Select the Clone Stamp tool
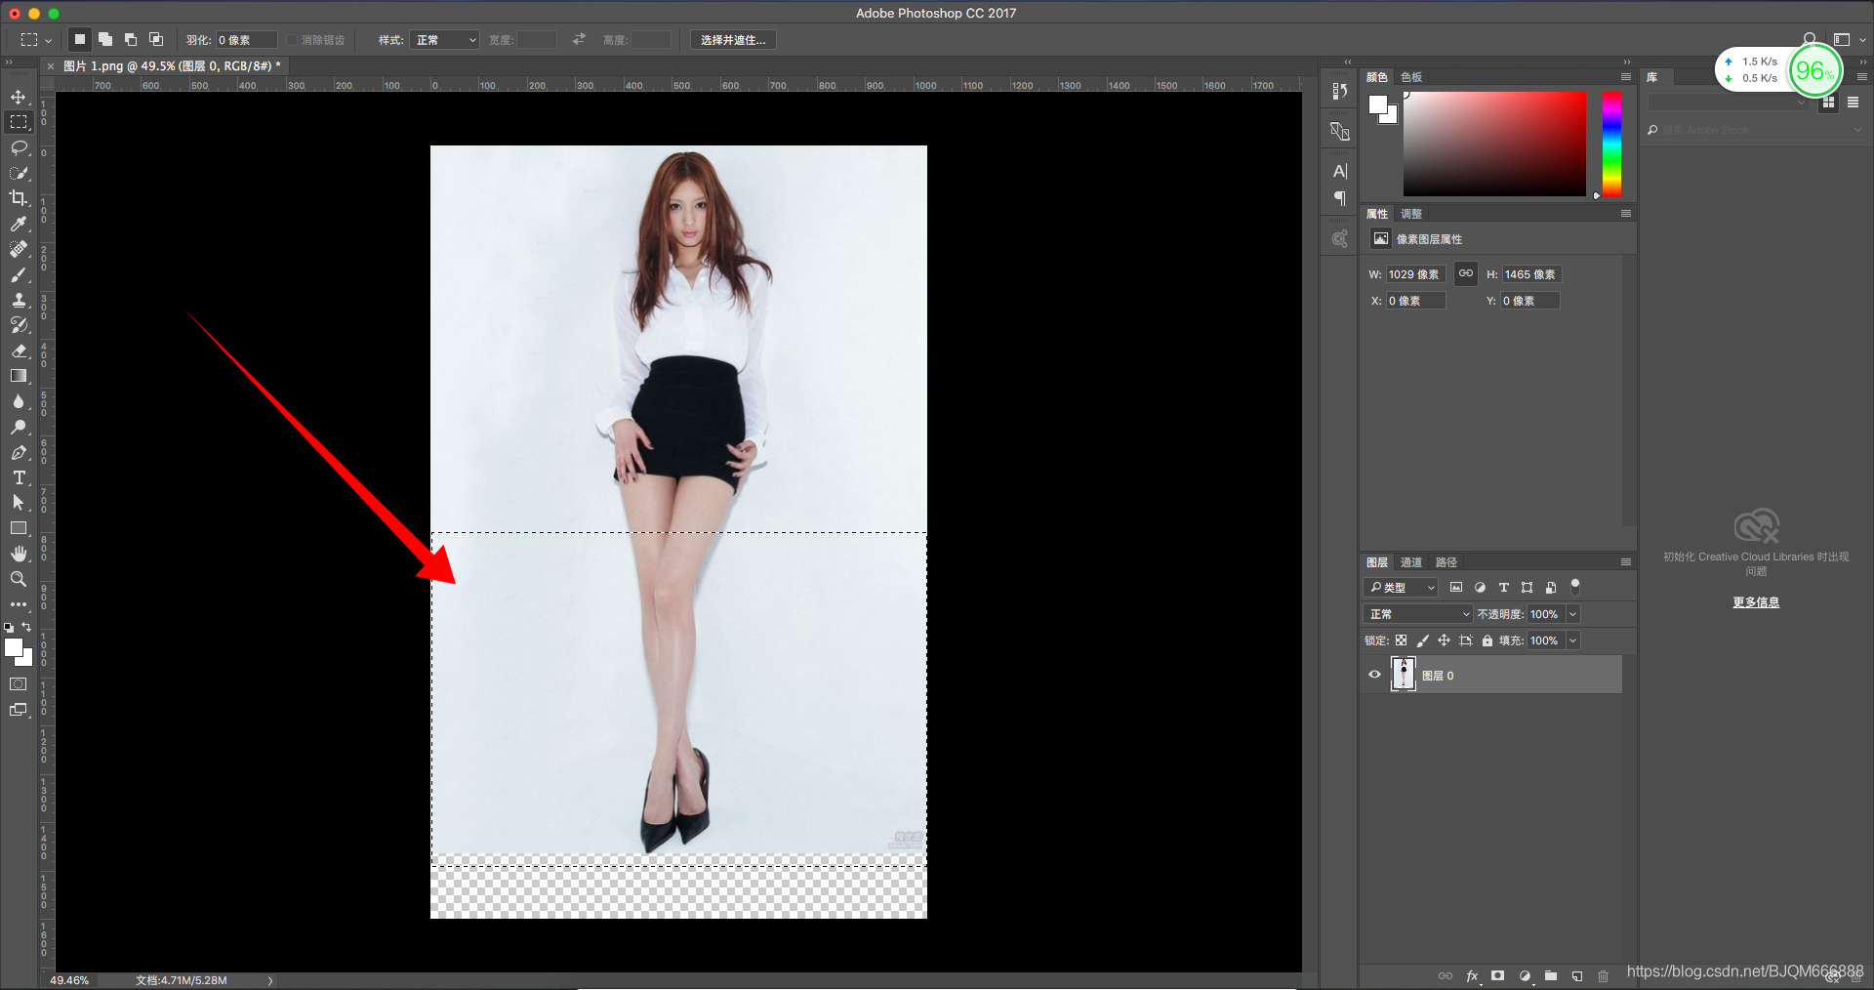Image resolution: width=1874 pixels, height=990 pixels. click(19, 300)
